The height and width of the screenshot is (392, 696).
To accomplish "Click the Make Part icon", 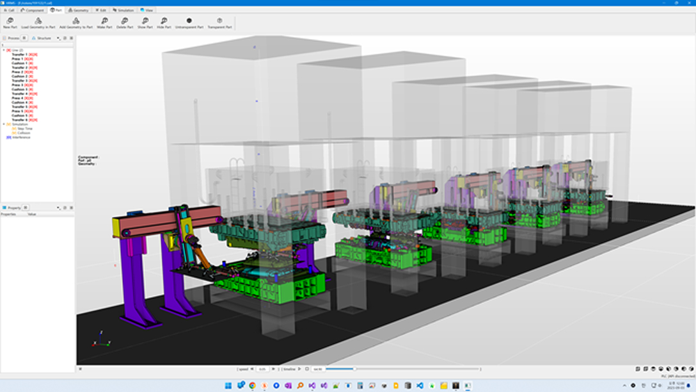I will (105, 22).
